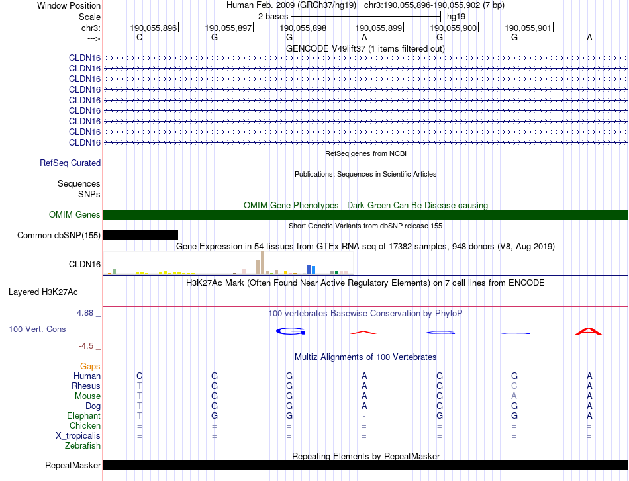The width and height of the screenshot is (629, 481).
Task: Open Common dbSNP(155) track settings label
Action: [x=59, y=235]
